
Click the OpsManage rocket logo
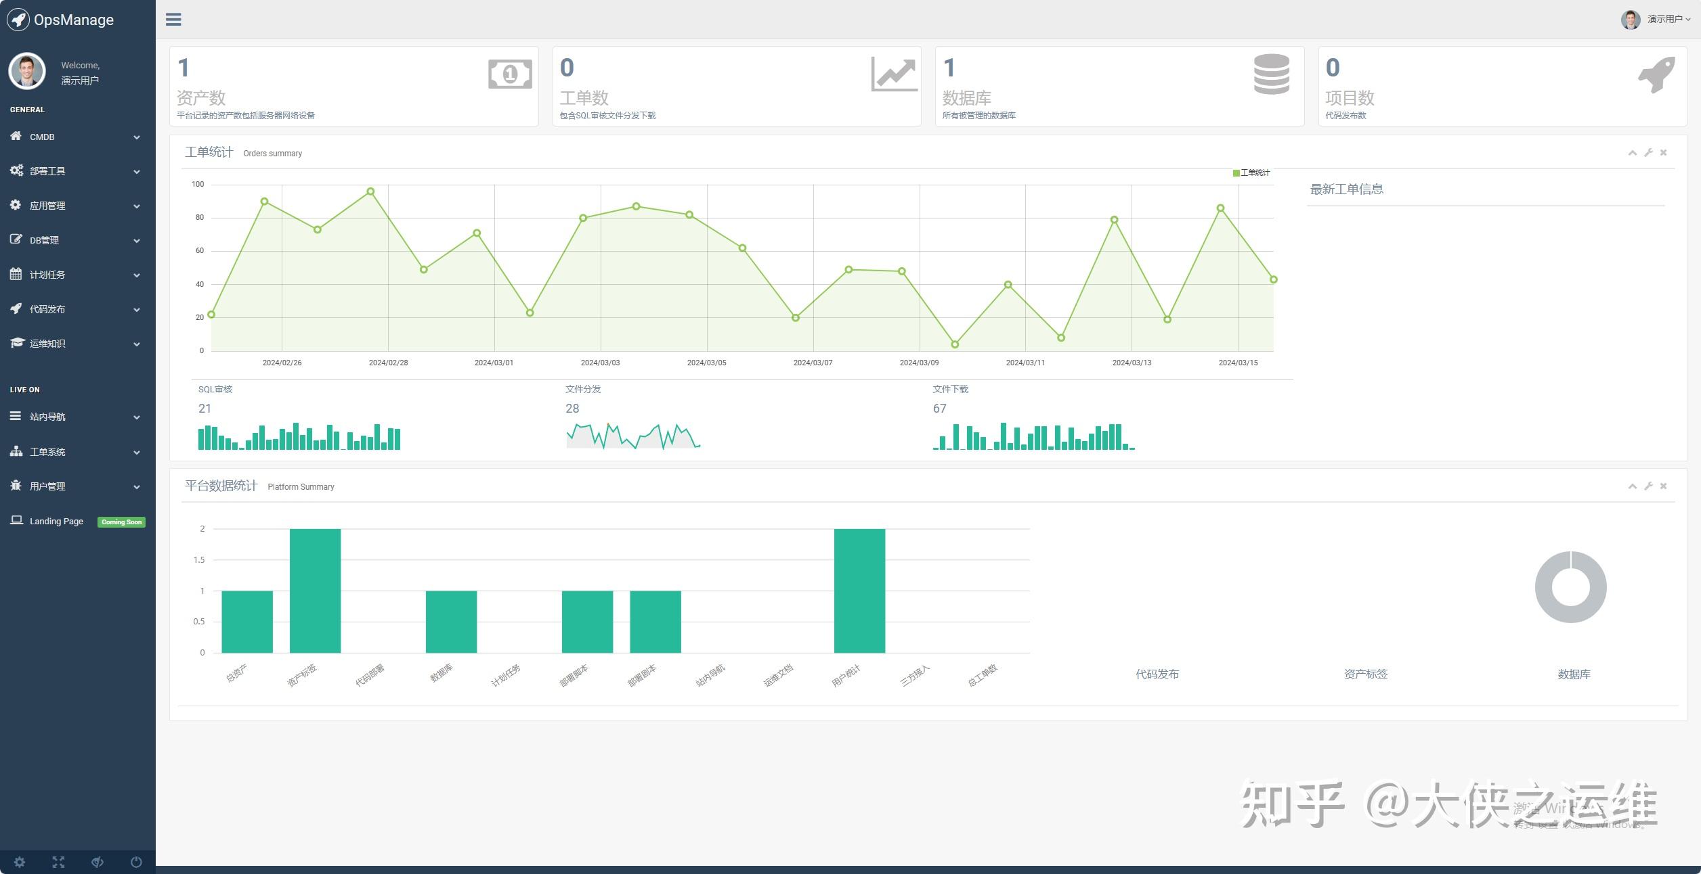click(18, 20)
